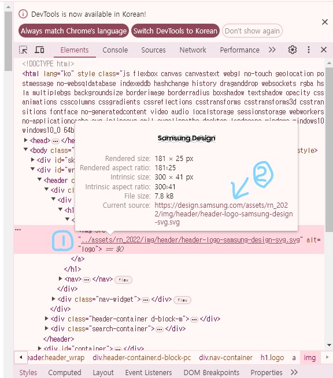
Task: Dismiss the Korean language notification bar
Action: pyautogui.click(x=325, y=22)
